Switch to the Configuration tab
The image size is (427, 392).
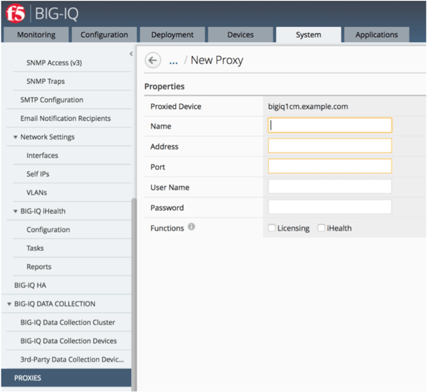pyautogui.click(x=104, y=35)
